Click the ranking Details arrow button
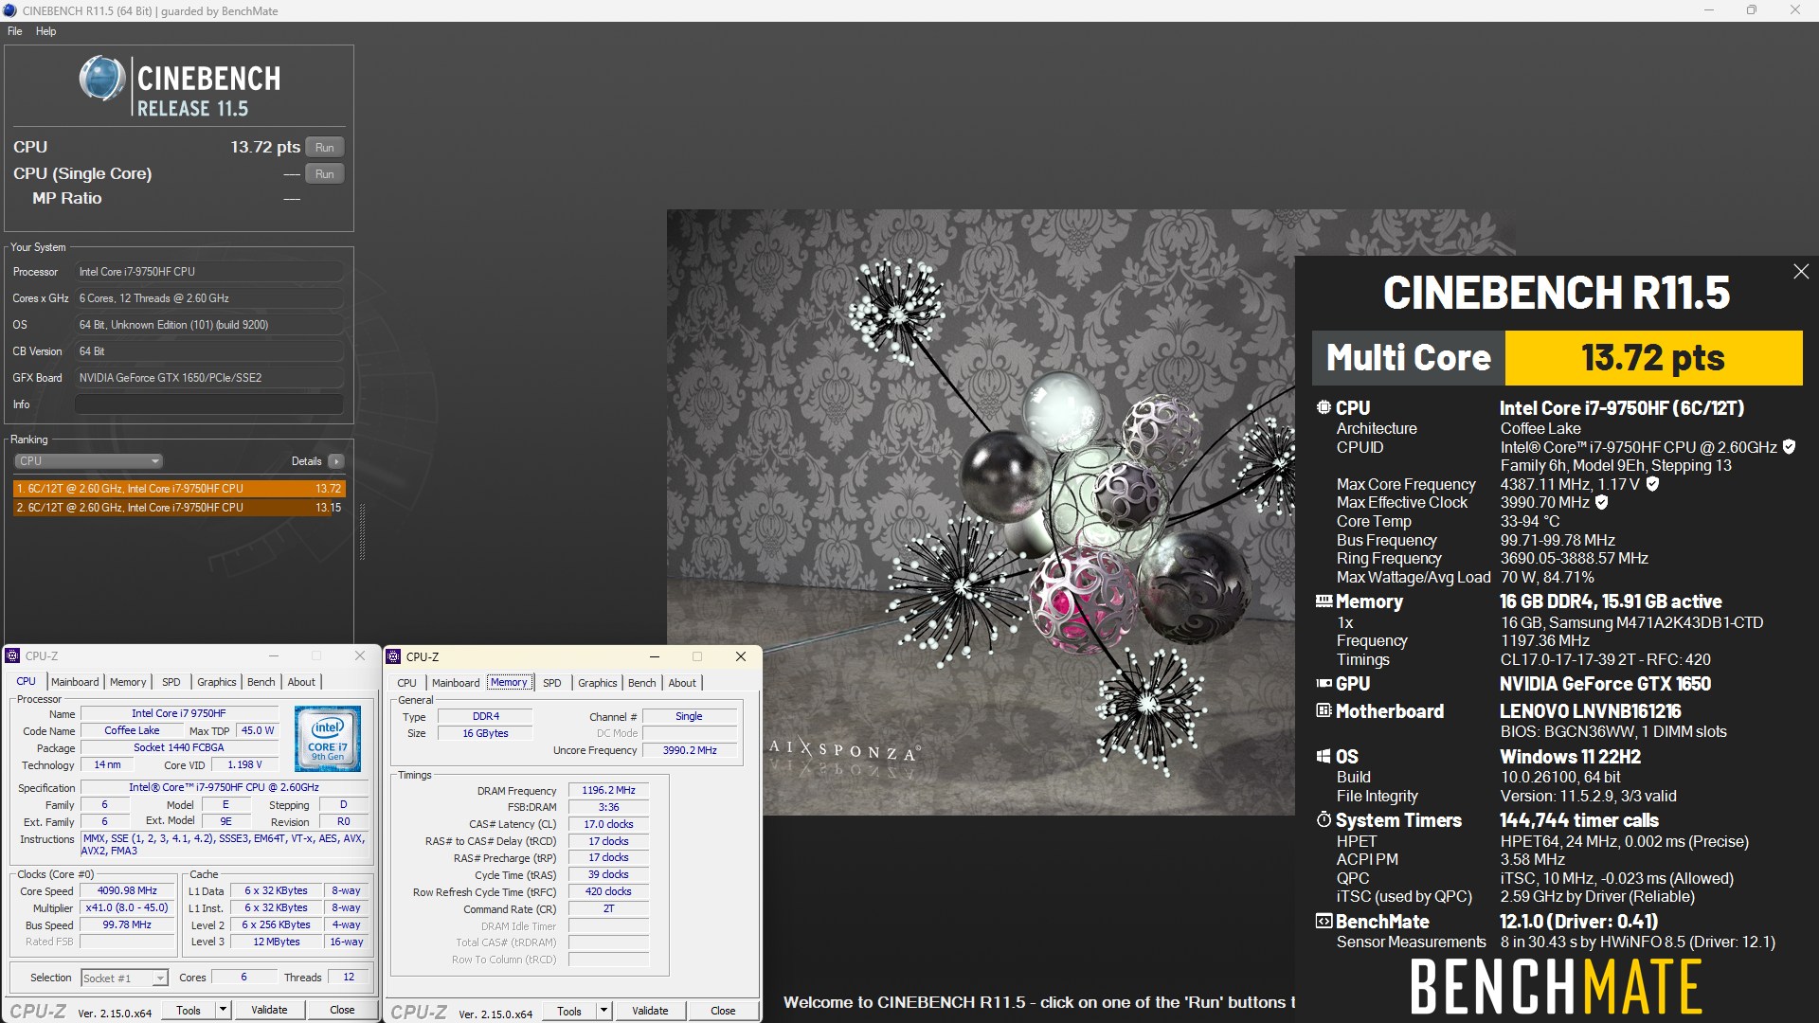 pyautogui.click(x=336, y=461)
